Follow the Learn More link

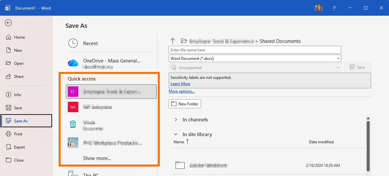click(x=180, y=84)
